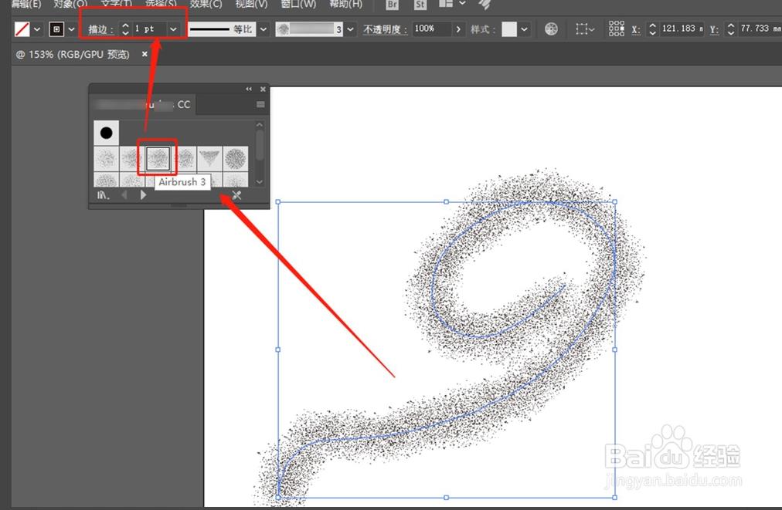
Task: Close the 153% document tab
Action: coord(144,54)
